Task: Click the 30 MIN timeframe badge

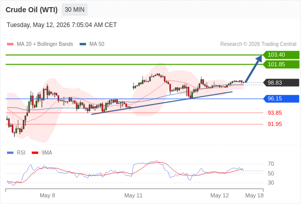Action: pyautogui.click(x=74, y=10)
